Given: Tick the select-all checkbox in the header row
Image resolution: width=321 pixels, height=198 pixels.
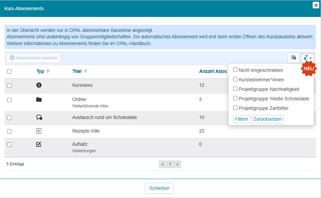Looking at the screenshot, I should (10, 71).
